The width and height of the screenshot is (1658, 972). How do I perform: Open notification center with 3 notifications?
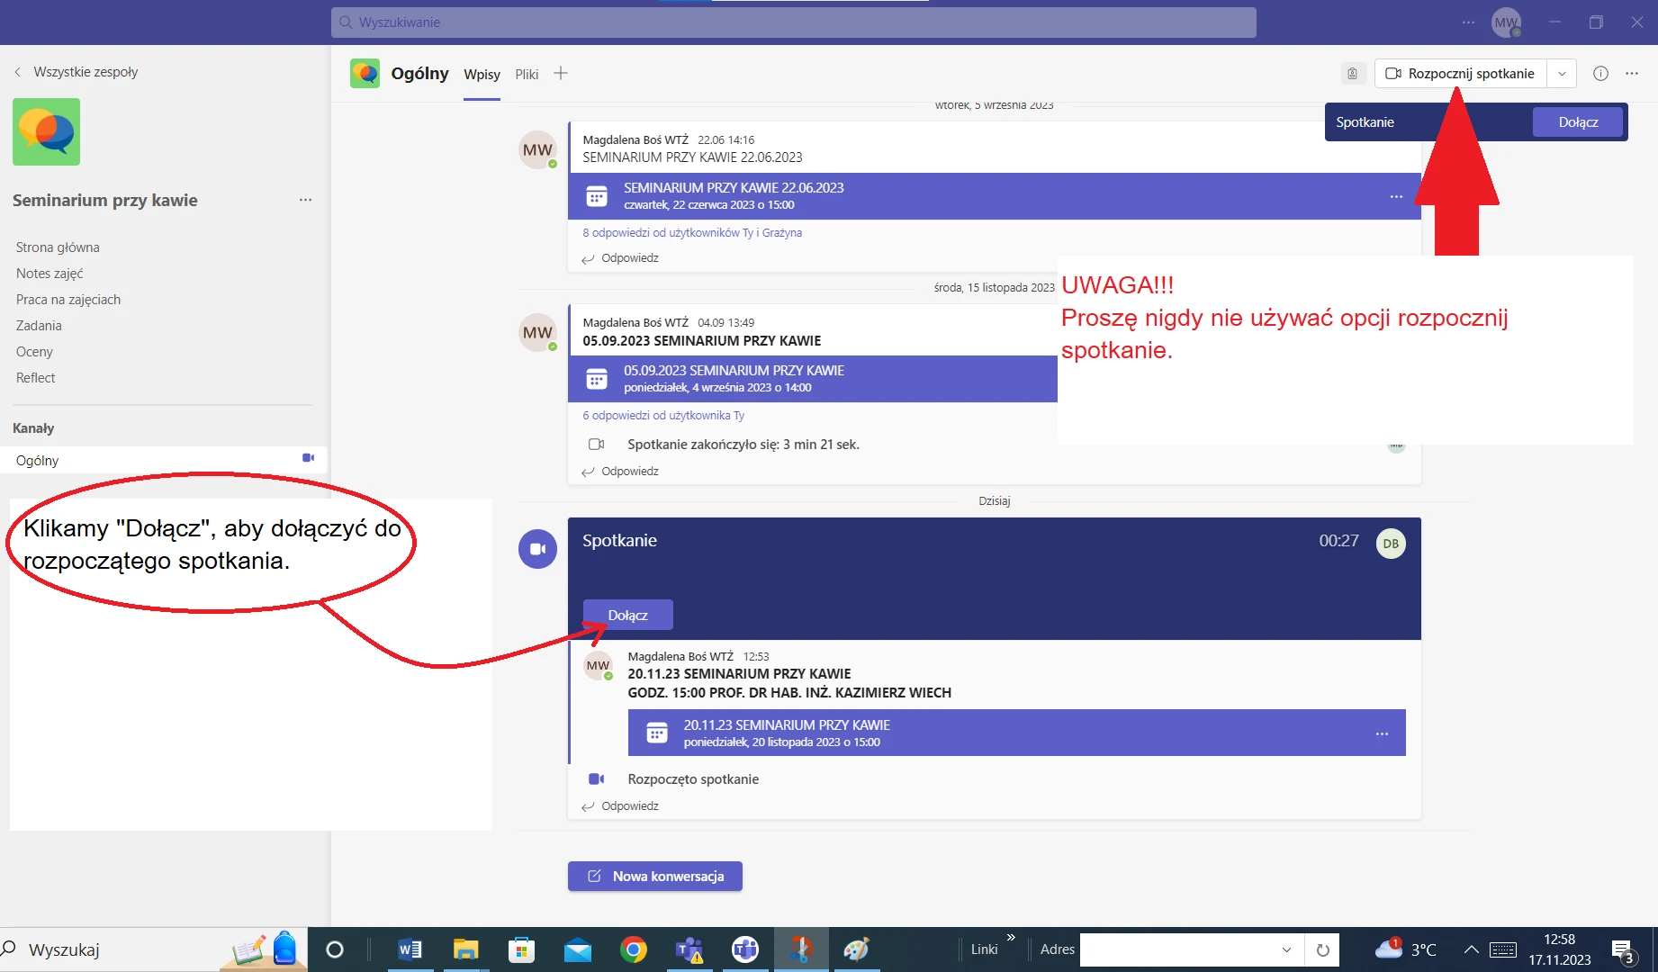tap(1623, 950)
